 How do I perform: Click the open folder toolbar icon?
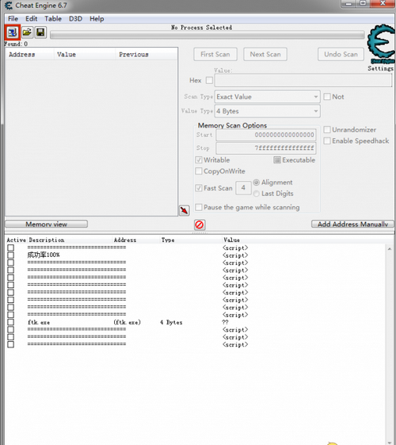27,32
